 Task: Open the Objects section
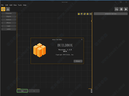[x=9, y=16]
